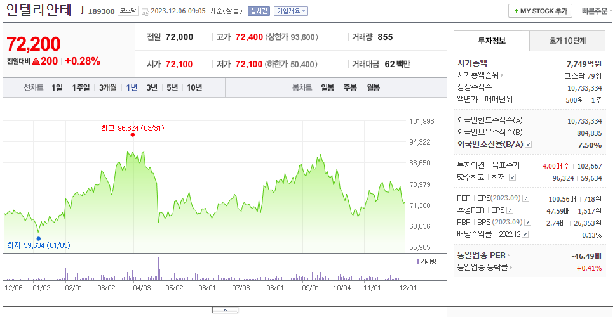This screenshot has width=615, height=317.
Task: Click the 시가총액 7,749억원 value
Action: pyautogui.click(x=584, y=64)
